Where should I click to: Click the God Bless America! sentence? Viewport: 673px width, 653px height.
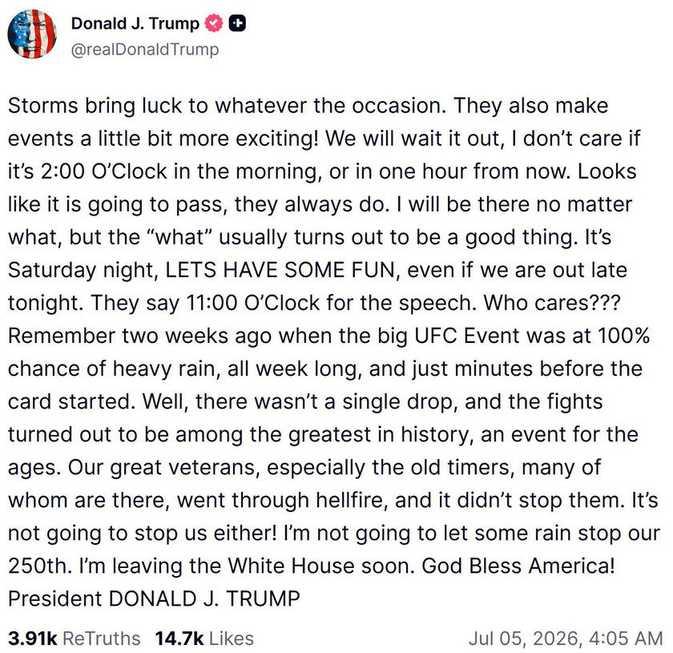click(518, 566)
